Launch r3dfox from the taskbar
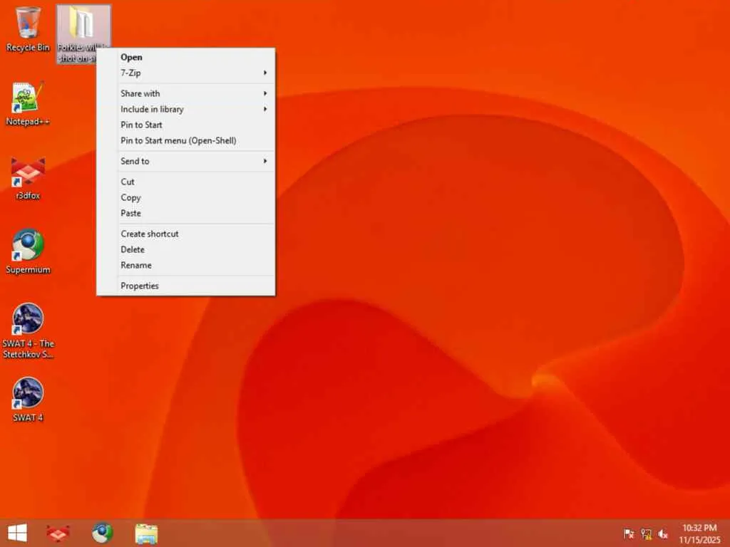The width and height of the screenshot is (730, 547). pos(58,533)
